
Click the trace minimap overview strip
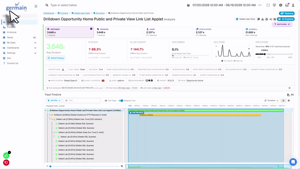coord(208,166)
